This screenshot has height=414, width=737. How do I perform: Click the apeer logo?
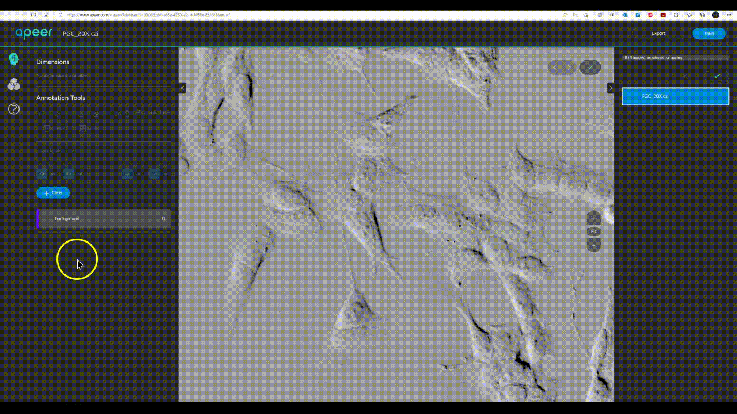[33, 33]
